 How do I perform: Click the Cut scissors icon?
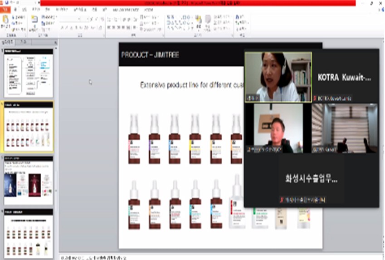click(x=13, y=17)
